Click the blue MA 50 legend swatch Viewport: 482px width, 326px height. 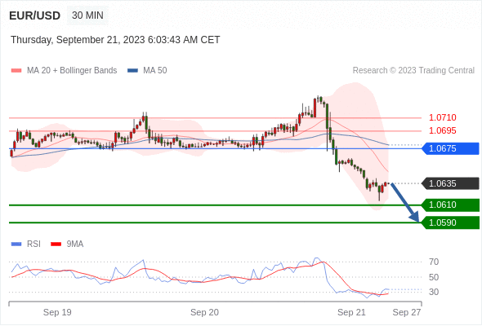(132, 71)
